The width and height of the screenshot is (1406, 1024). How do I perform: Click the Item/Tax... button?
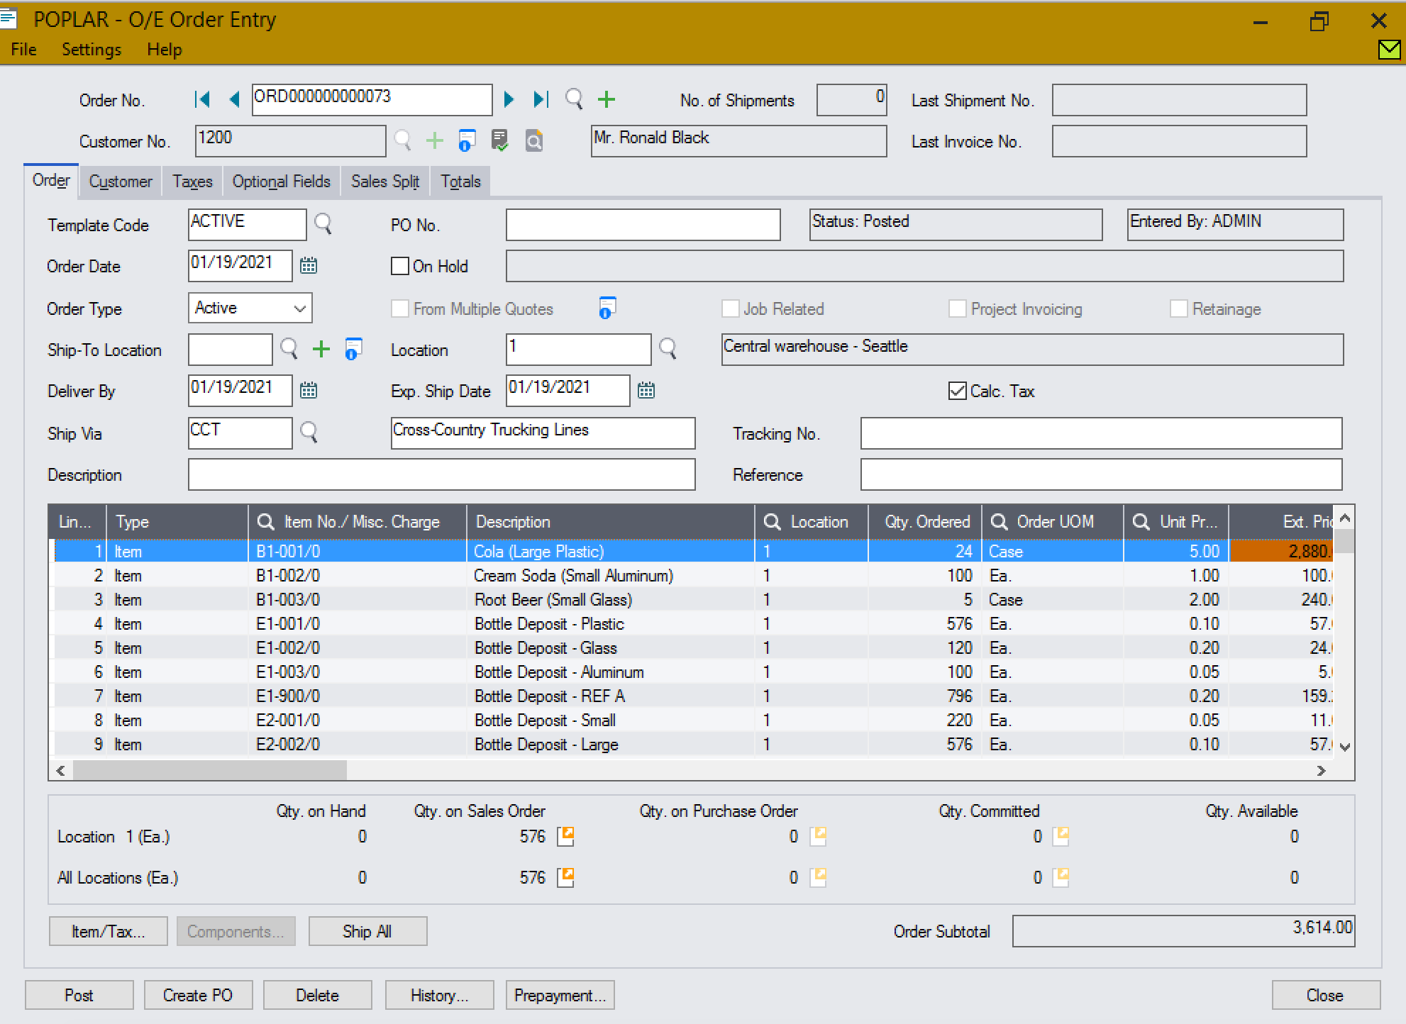click(109, 931)
